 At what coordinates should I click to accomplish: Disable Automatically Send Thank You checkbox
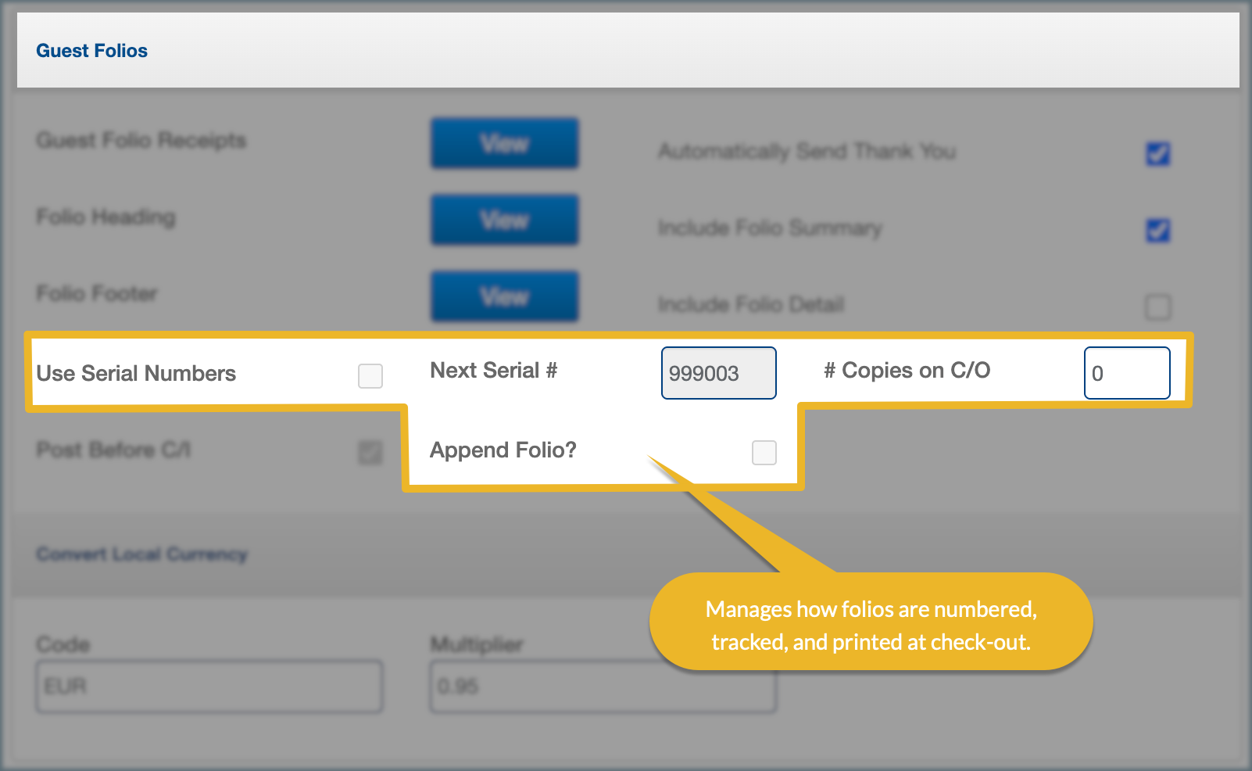(1157, 153)
